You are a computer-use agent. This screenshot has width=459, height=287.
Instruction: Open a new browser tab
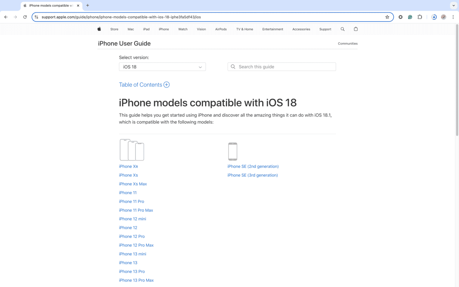point(88,6)
